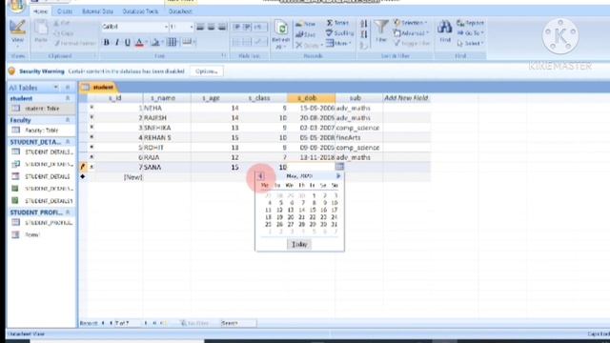Toggle Italic formatting

click(116, 42)
